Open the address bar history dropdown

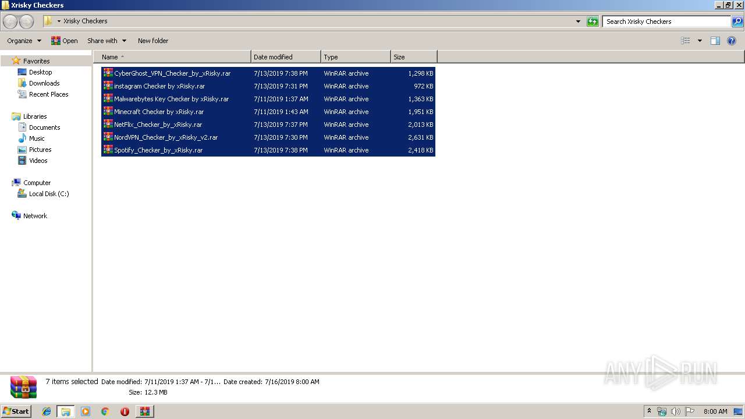coord(578,22)
